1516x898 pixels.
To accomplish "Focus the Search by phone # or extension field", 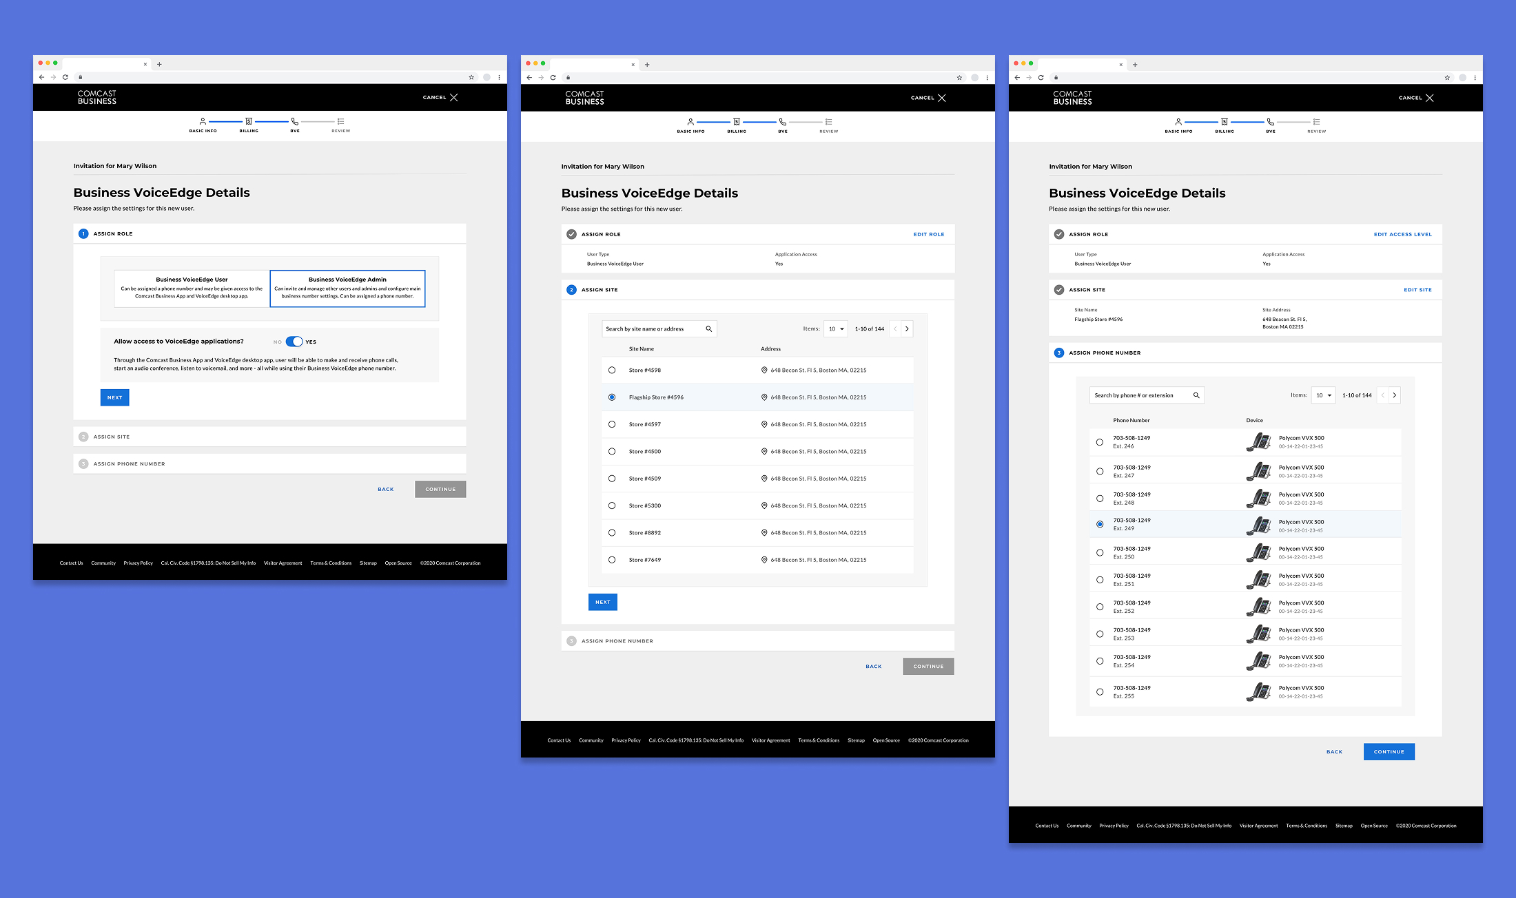I will [x=1147, y=395].
